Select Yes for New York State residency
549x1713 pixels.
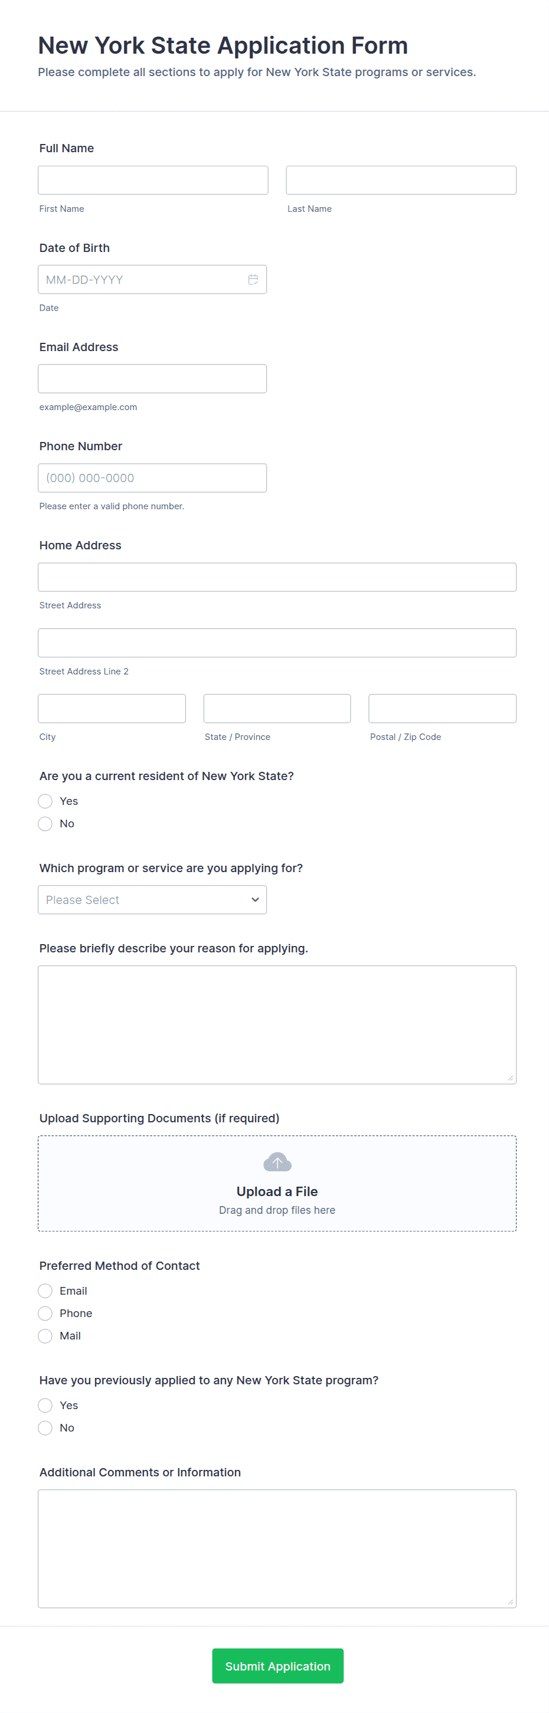pos(45,801)
